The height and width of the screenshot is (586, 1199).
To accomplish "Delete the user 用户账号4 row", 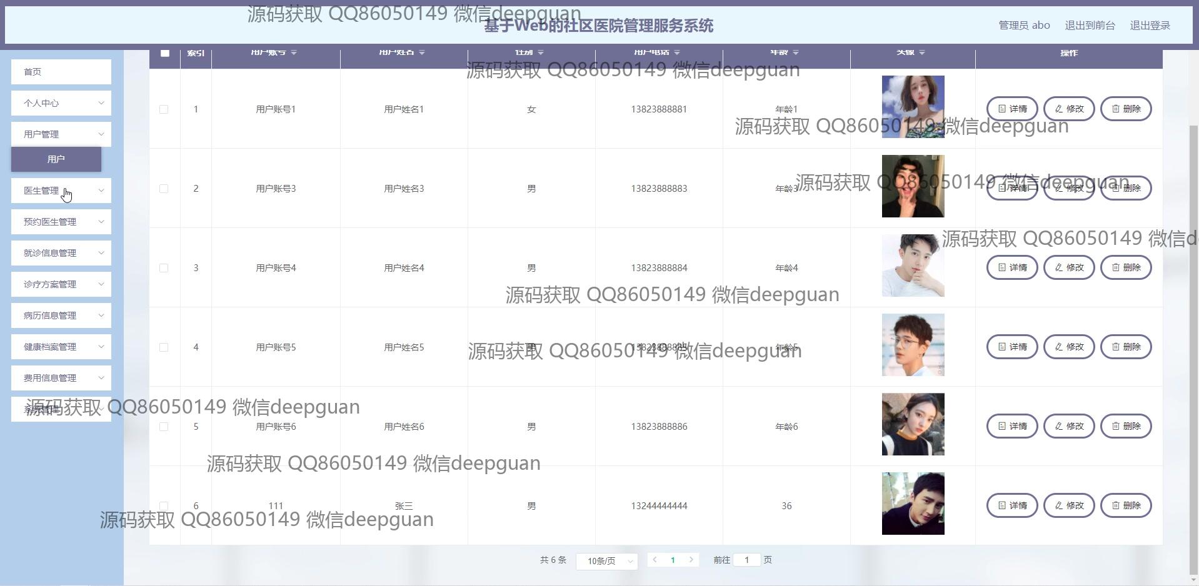I will (1125, 267).
